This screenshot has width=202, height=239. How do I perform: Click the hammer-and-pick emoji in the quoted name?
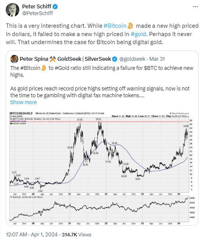pos(53,59)
